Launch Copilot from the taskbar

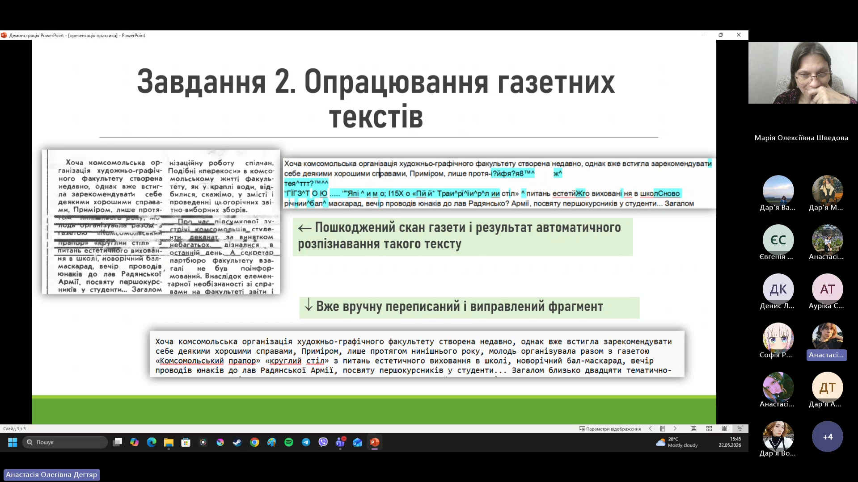point(135,442)
